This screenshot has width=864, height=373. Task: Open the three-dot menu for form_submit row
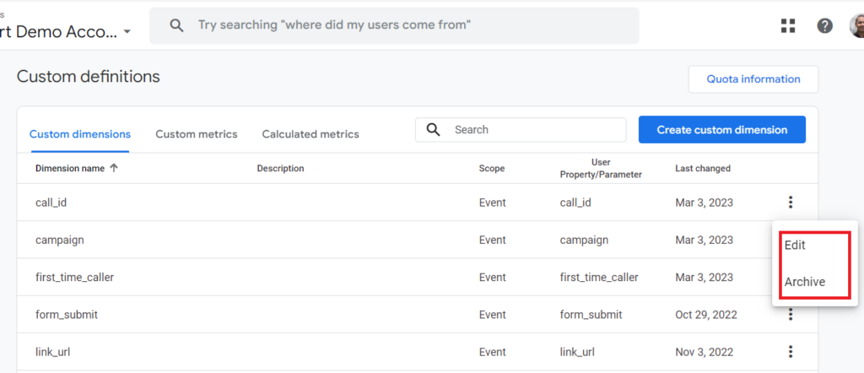(x=791, y=315)
